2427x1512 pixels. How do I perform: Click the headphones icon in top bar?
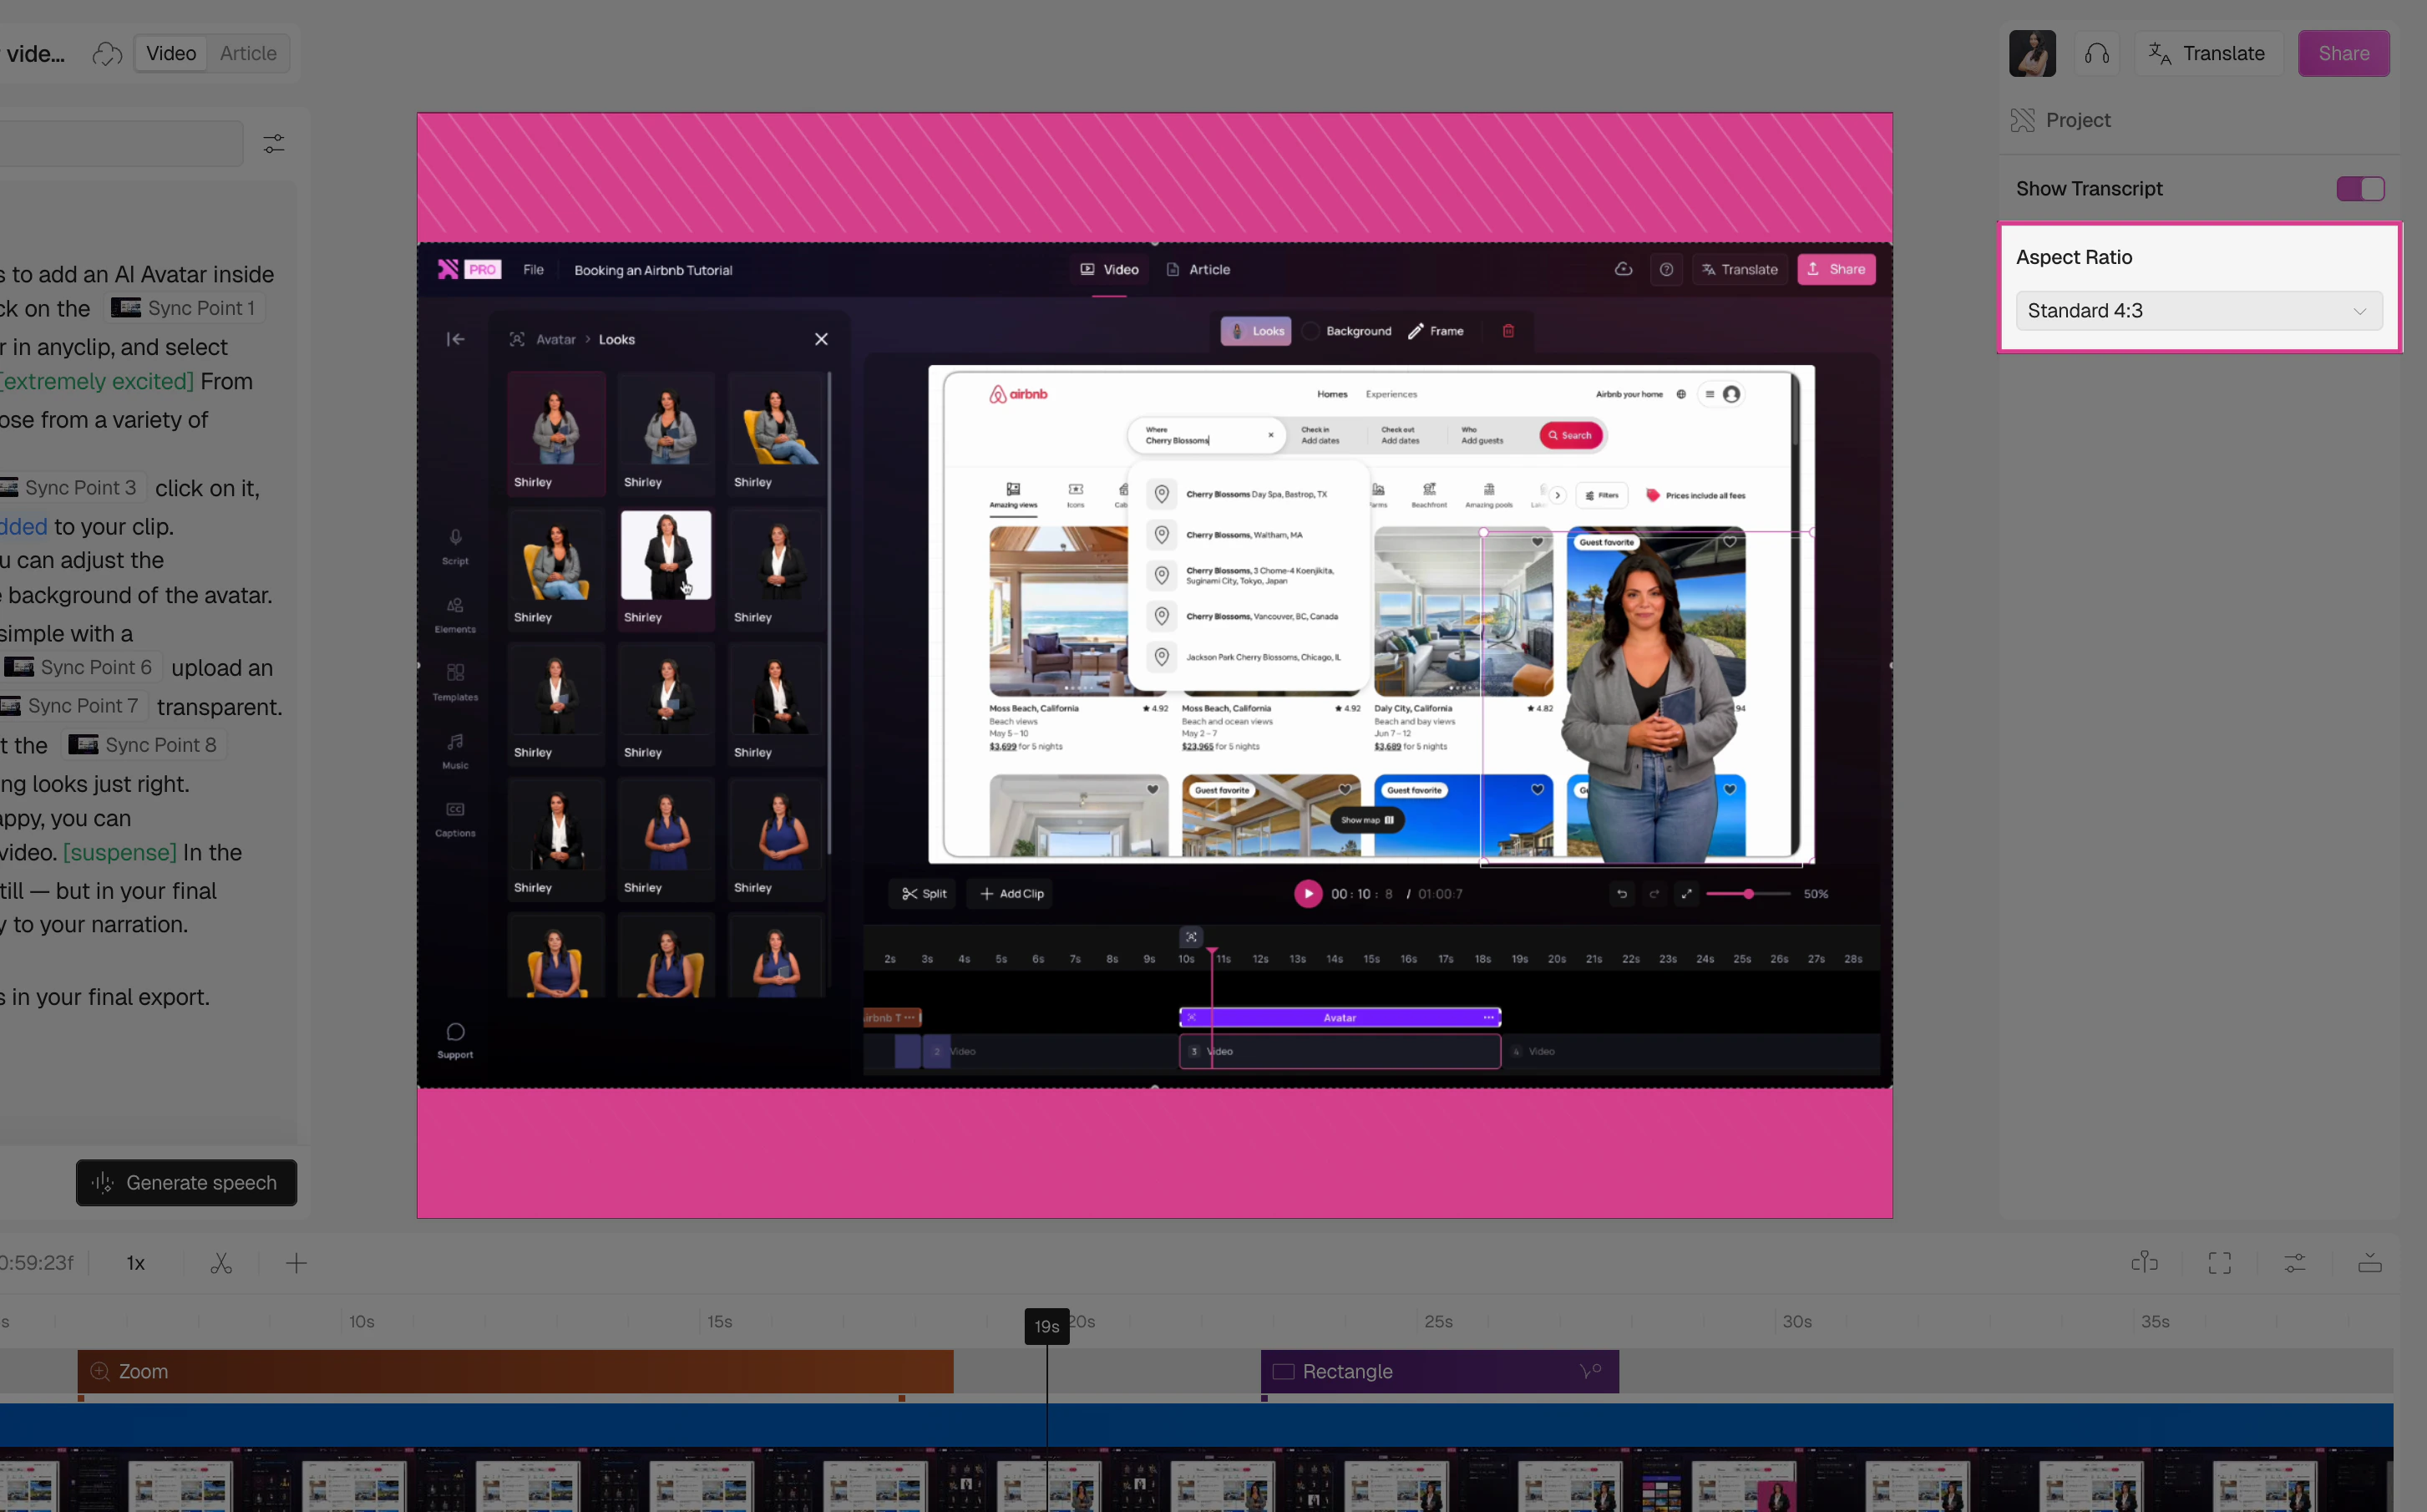[x=2096, y=53]
